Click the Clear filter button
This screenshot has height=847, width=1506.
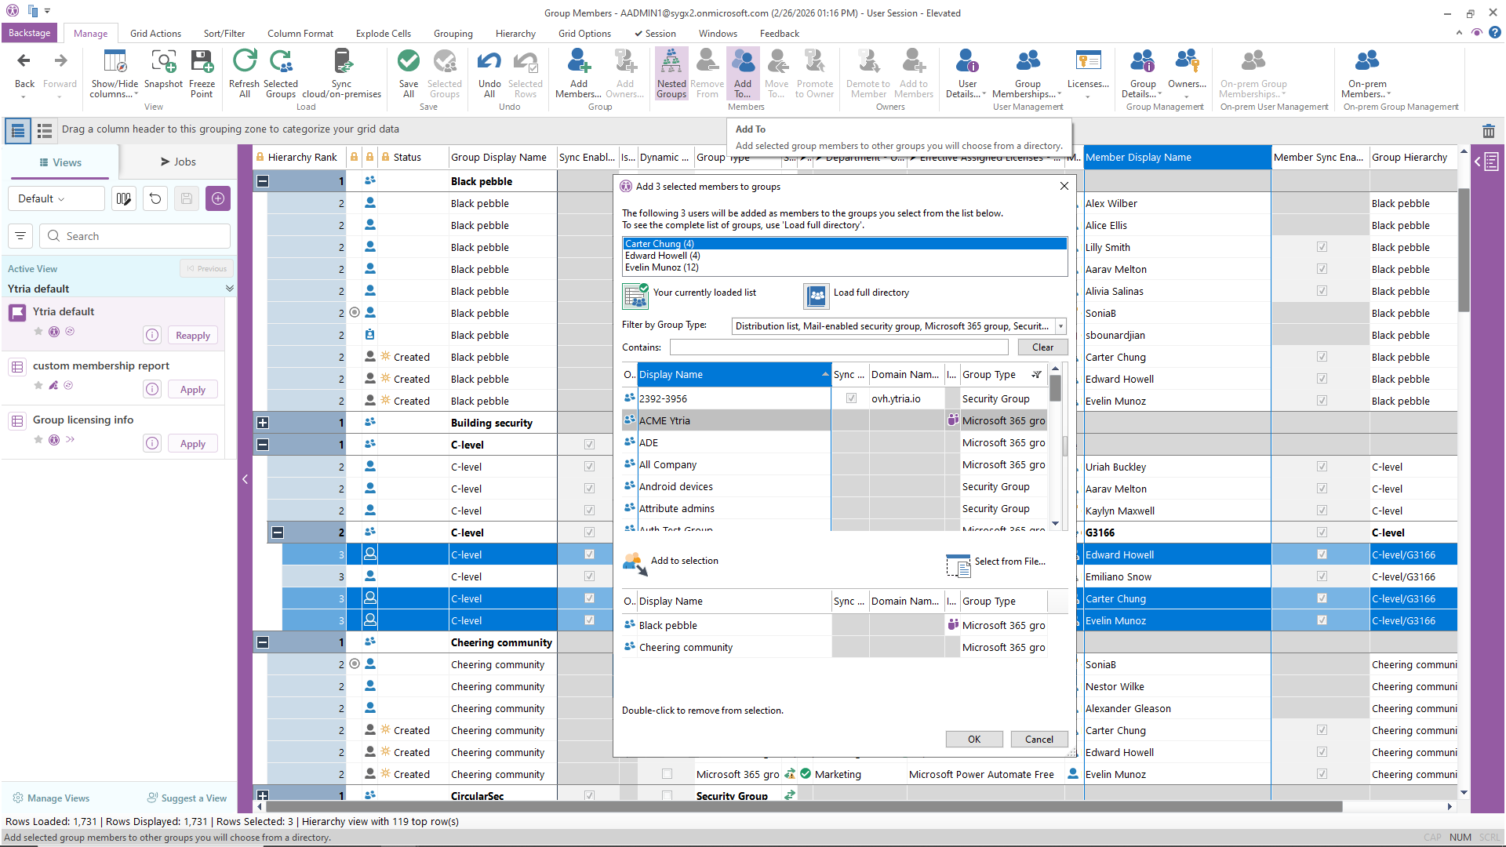[x=1042, y=347]
